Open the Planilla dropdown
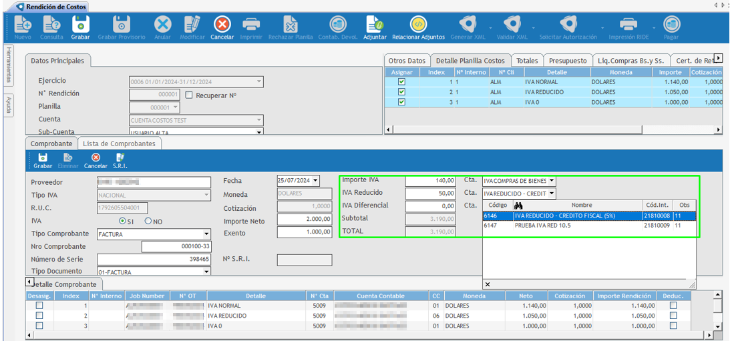Screen dimensions: 730x341 [175, 107]
